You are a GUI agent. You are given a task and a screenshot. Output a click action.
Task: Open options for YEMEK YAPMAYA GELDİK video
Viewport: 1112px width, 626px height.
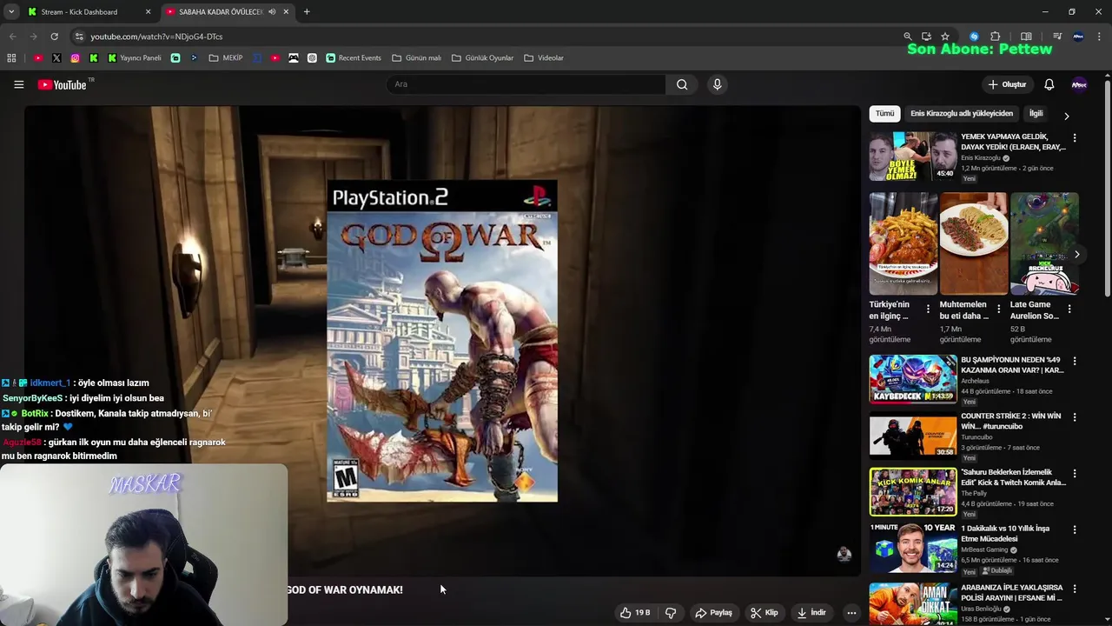[x=1075, y=138]
